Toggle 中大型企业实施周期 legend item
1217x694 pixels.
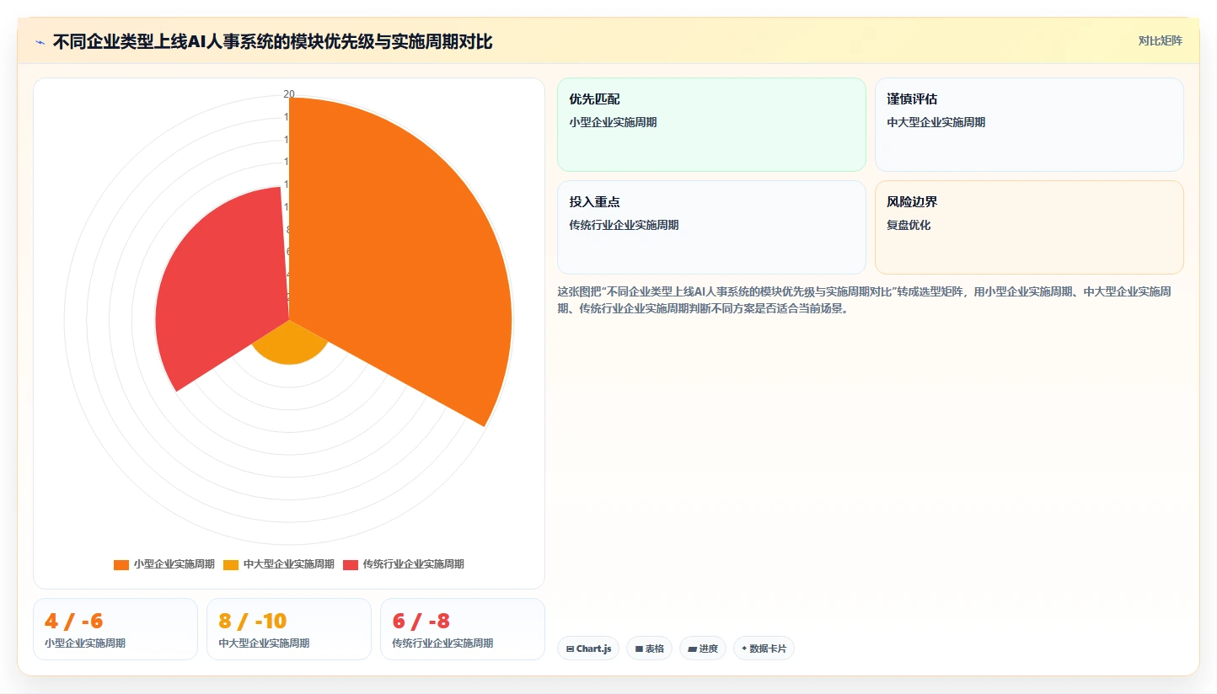coord(279,564)
